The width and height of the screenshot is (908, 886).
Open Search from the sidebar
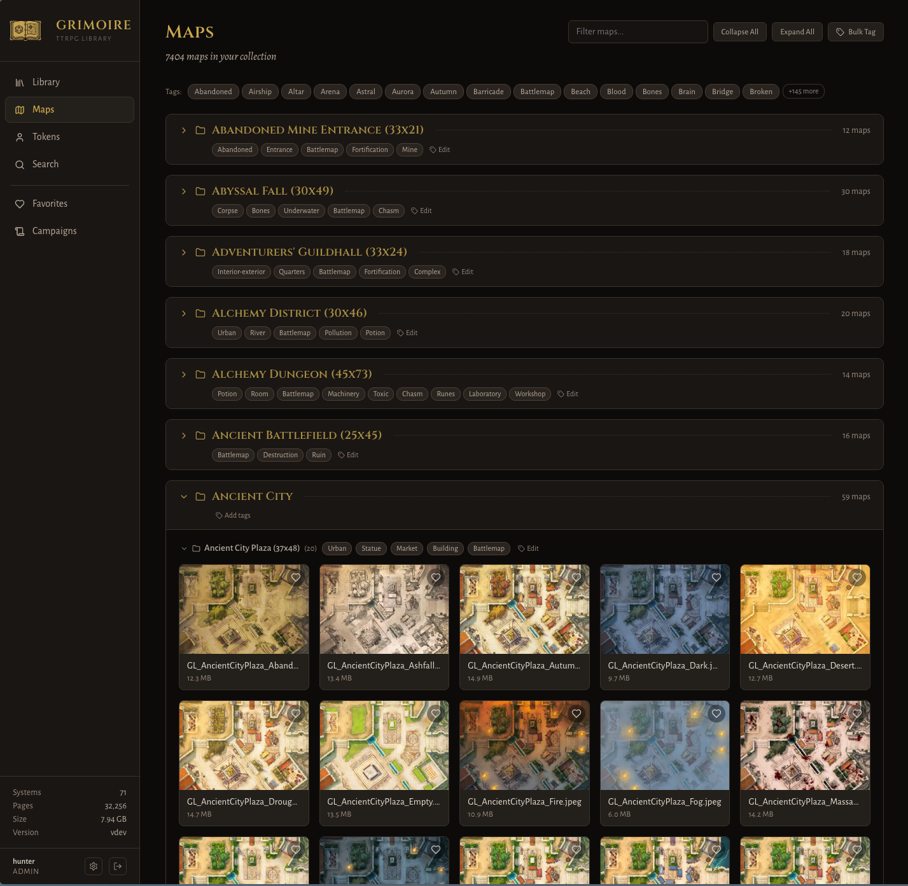(69, 164)
